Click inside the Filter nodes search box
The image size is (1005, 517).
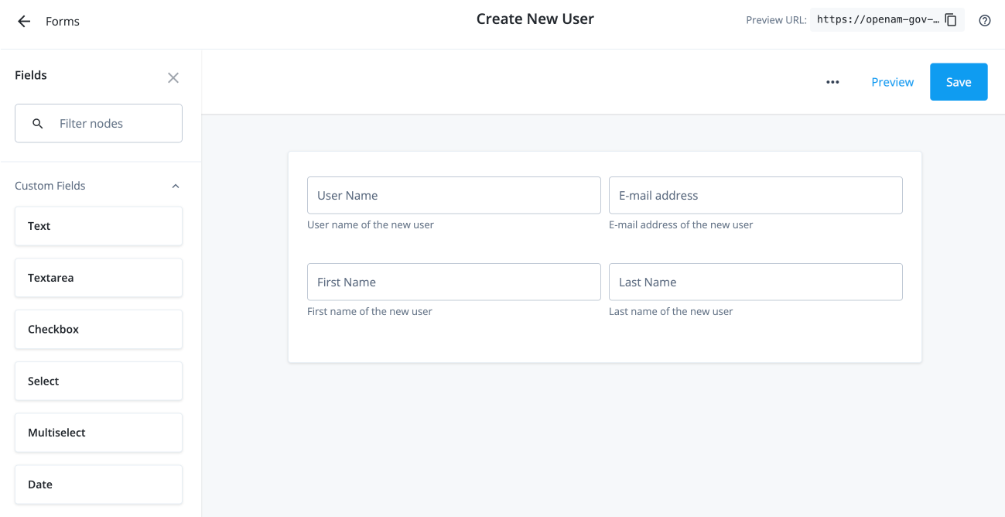[108, 123]
